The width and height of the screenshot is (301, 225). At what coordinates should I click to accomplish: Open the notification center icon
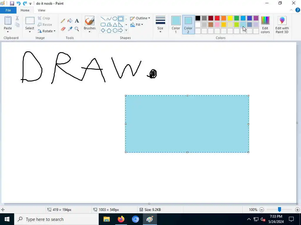tap(291, 219)
